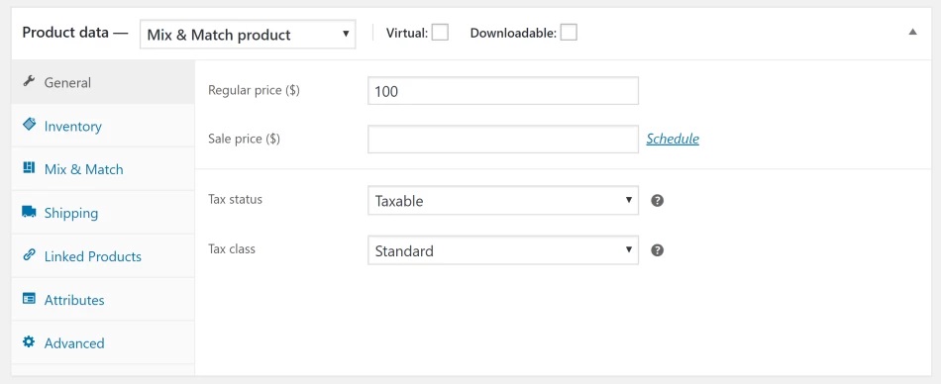Show help tooltip for Tax status

[657, 200]
